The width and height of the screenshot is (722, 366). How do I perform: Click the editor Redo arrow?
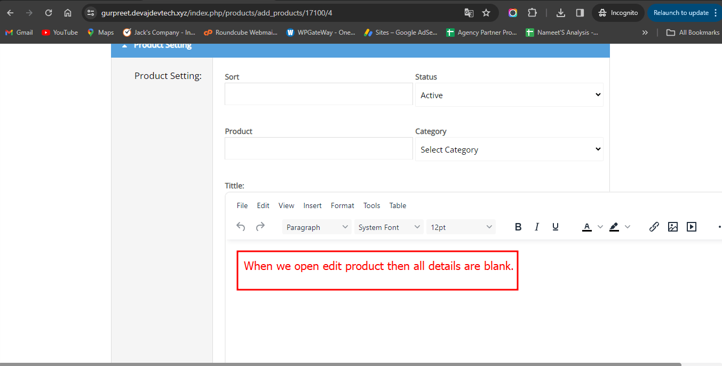(260, 227)
